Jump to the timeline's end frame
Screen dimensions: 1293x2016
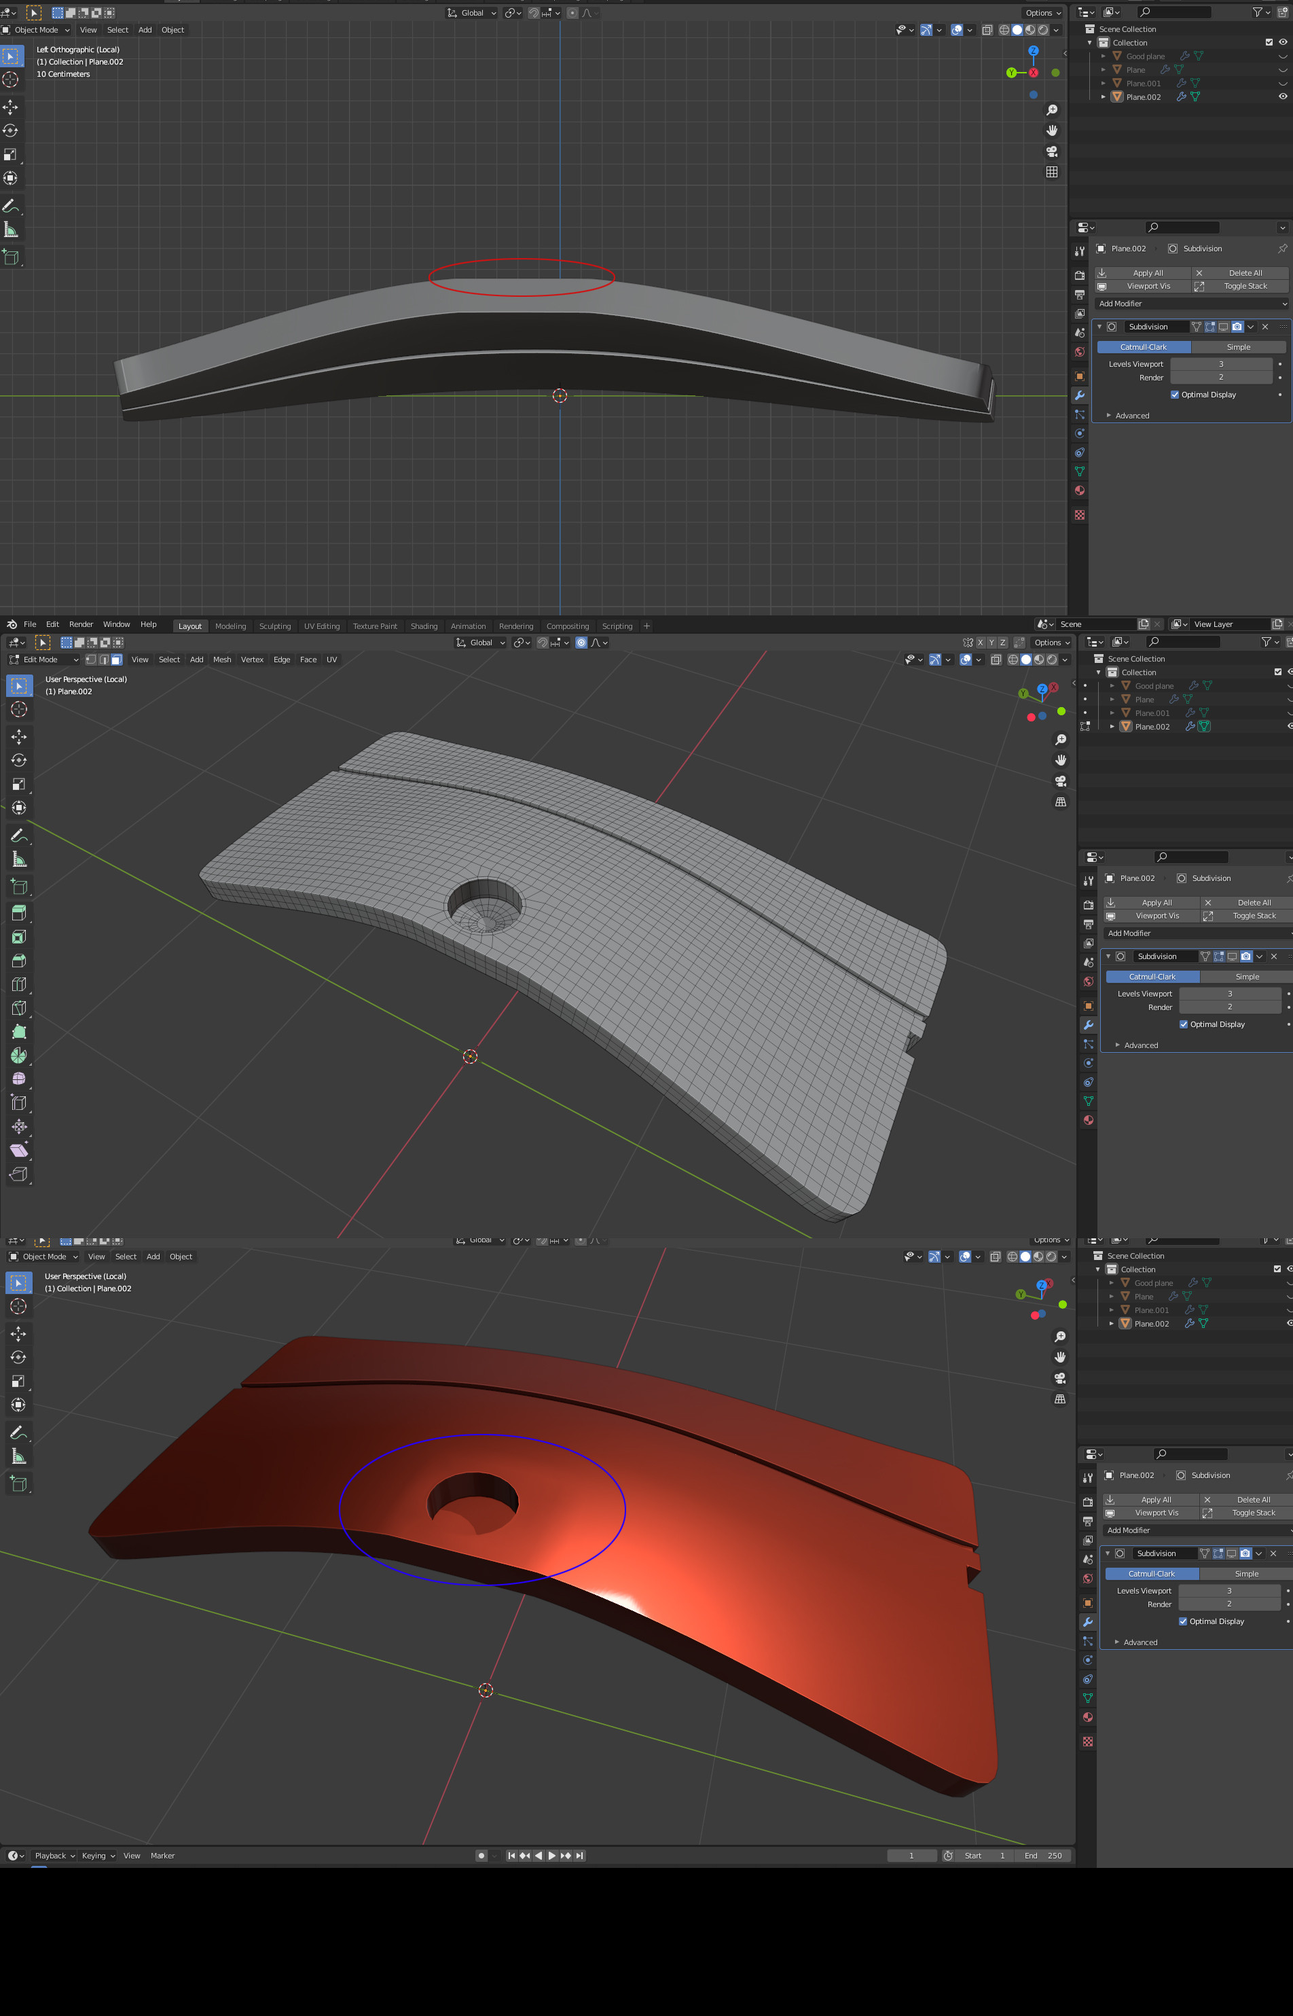(579, 1856)
